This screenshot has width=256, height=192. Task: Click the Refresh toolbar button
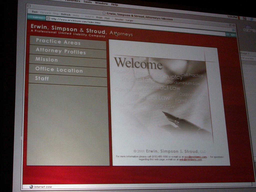65,14
